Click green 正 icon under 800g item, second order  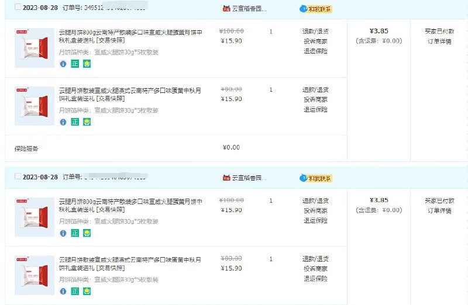tap(75, 233)
